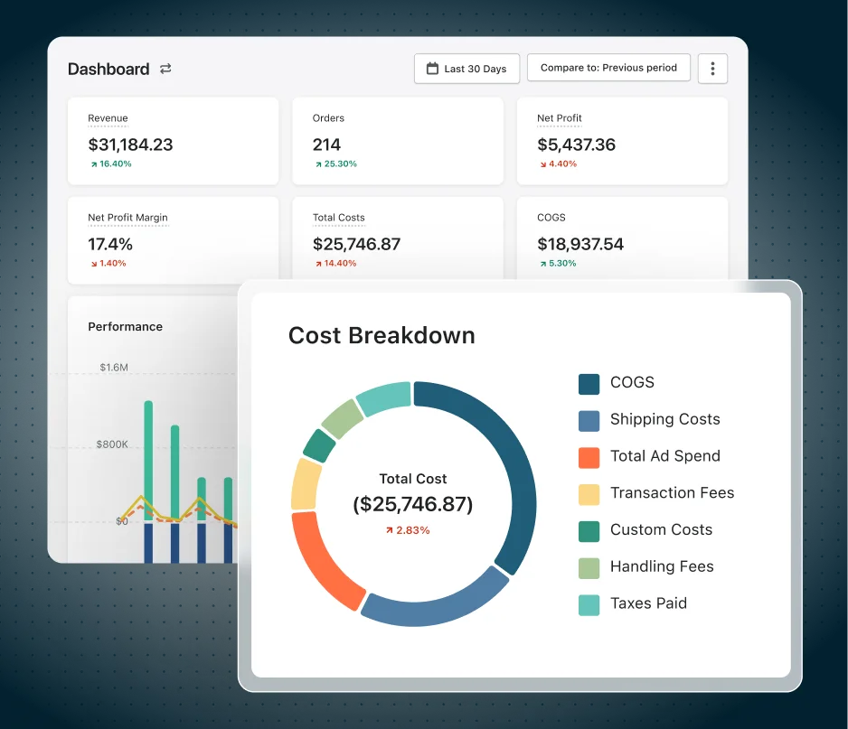Click the Net Profit Margin metric label

[x=127, y=217]
